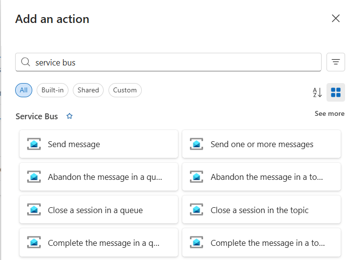
Task: Click the search magnifier icon
Action: click(x=25, y=63)
